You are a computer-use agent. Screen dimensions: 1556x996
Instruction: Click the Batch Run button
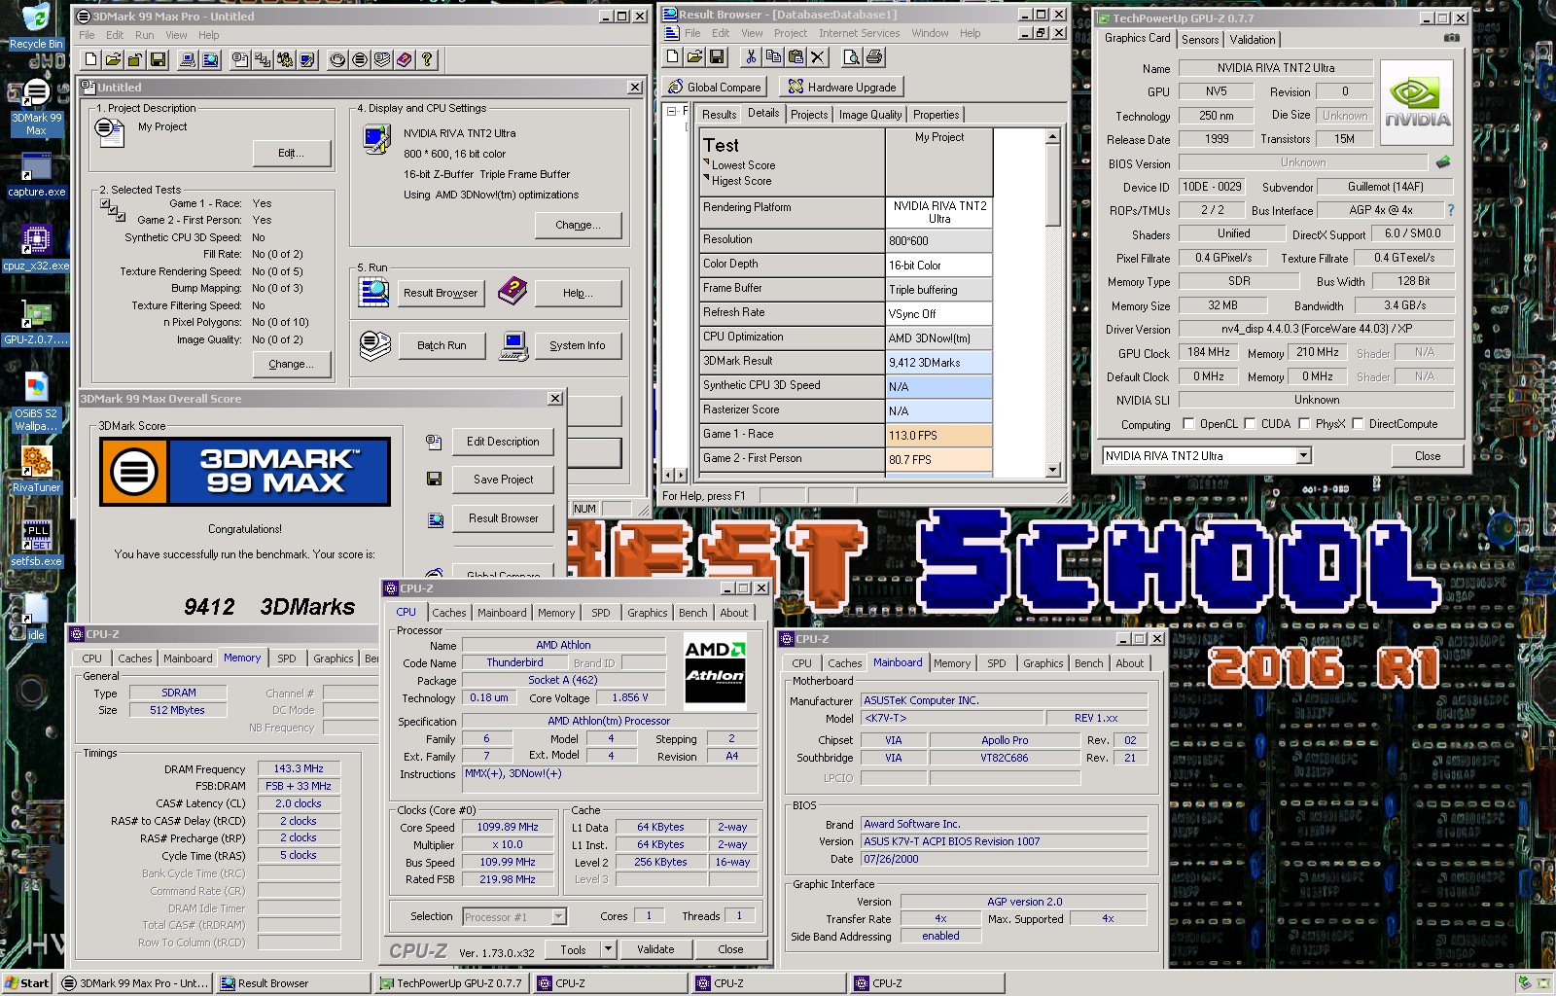(x=442, y=345)
